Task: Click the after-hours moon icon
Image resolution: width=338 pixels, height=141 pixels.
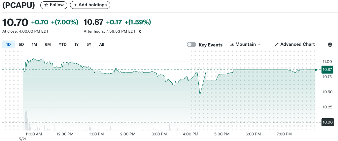Action: pos(140,31)
